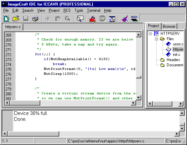This screenshot has width=187, height=145.
Task: Select the Headers tree item
Action: coord(173,60)
